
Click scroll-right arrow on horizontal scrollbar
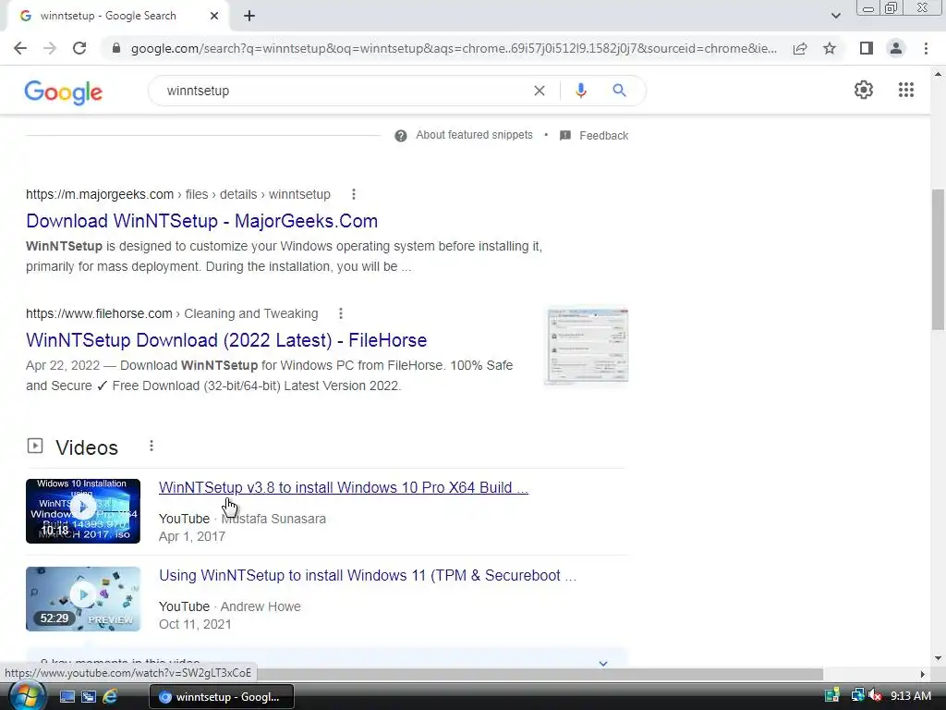pyautogui.click(x=922, y=674)
